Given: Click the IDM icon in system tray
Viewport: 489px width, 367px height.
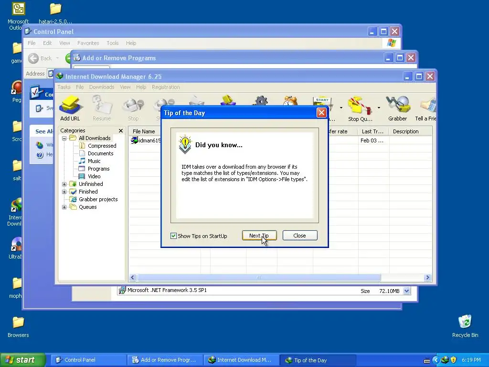Looking at the screenshot, I should pos(445,360).
